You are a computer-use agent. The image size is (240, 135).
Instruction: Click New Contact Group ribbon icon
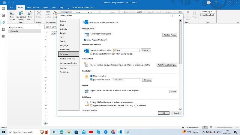[21, 16]
